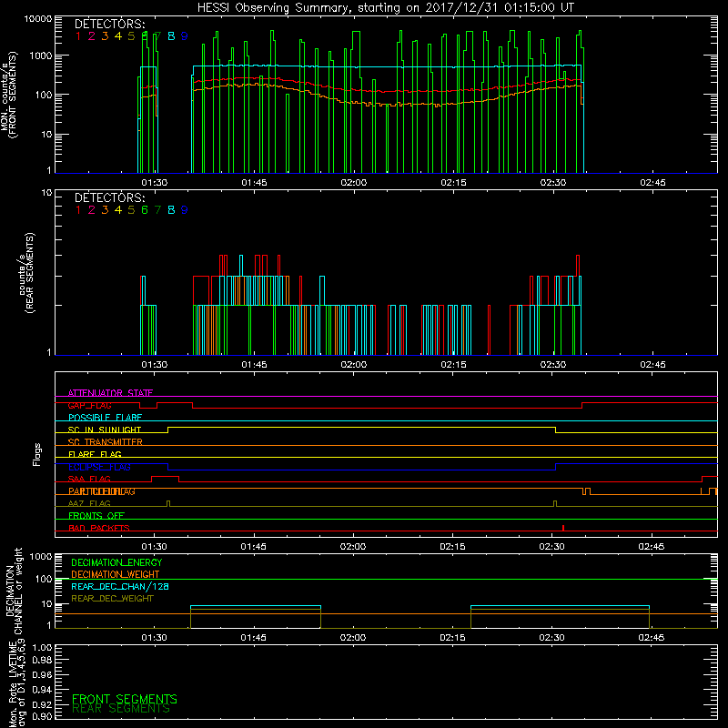Click the DETECTORS: legend heading in the front segments plot

coord(109,24)
